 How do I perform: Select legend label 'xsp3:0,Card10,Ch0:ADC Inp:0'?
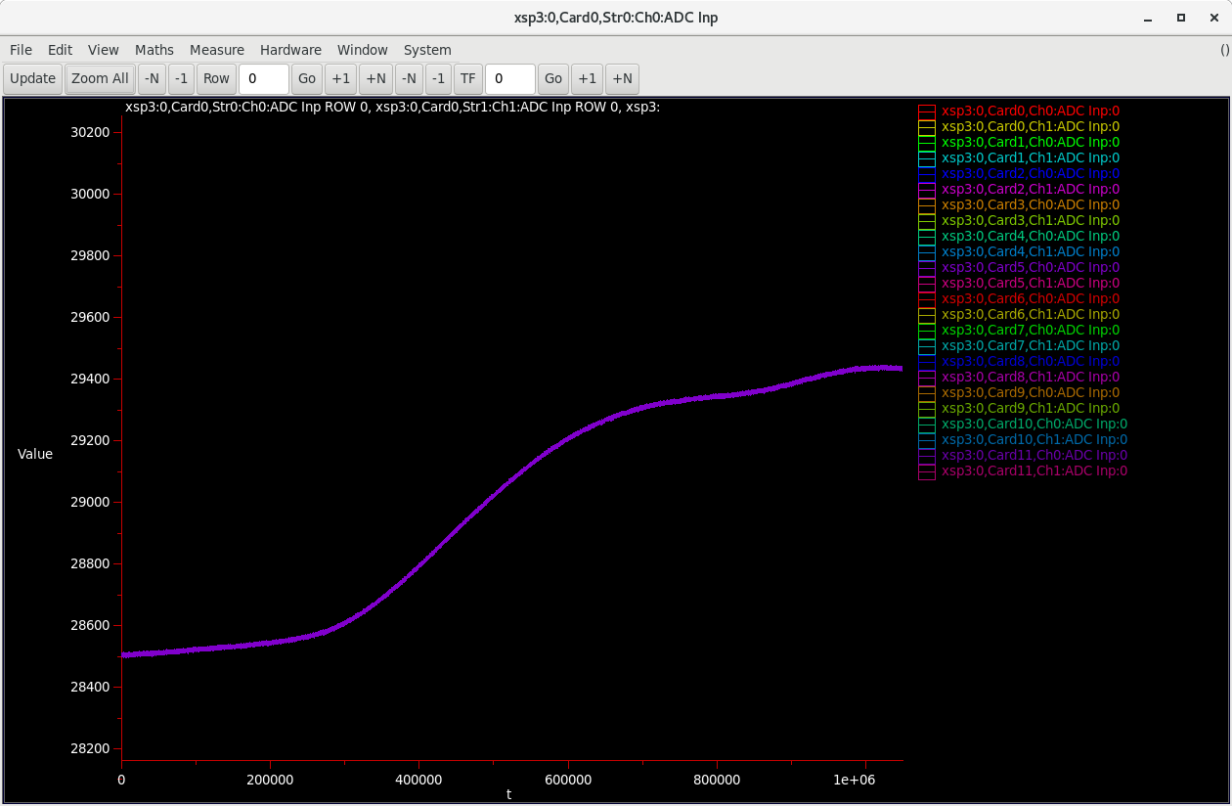1034,425
